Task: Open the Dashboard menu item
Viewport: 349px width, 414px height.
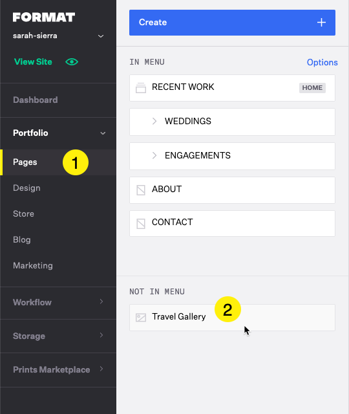Action: pos(36,100)
